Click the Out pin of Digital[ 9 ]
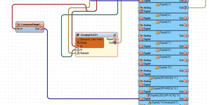The width and height of the screenshot is (209, 105). 188,60
